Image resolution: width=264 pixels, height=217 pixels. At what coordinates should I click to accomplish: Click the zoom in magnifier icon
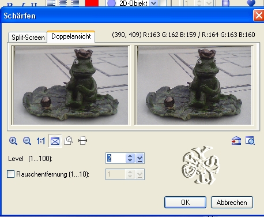click(x=13, y=141)
